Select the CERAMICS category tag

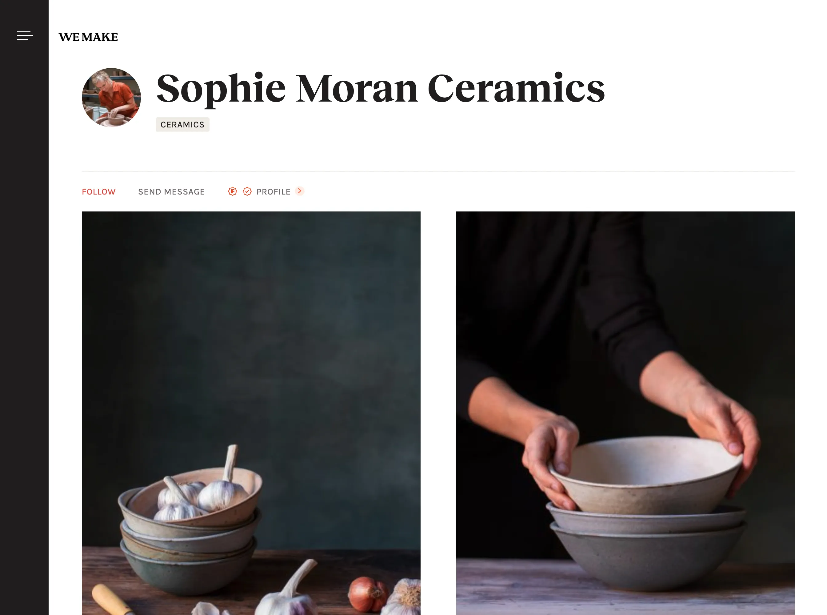pos(182,125)
